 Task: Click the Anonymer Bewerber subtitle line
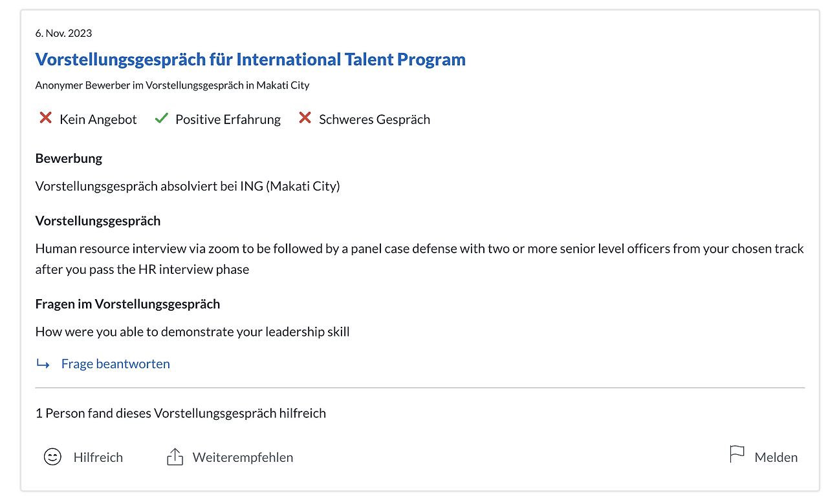point(172,85)
